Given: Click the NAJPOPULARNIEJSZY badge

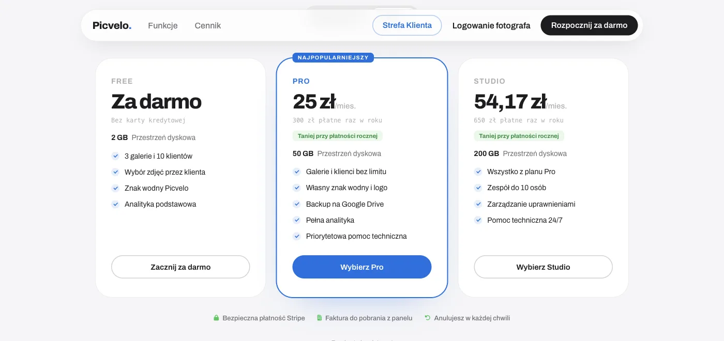Looking at the screenshot, I should coord(333,57).
